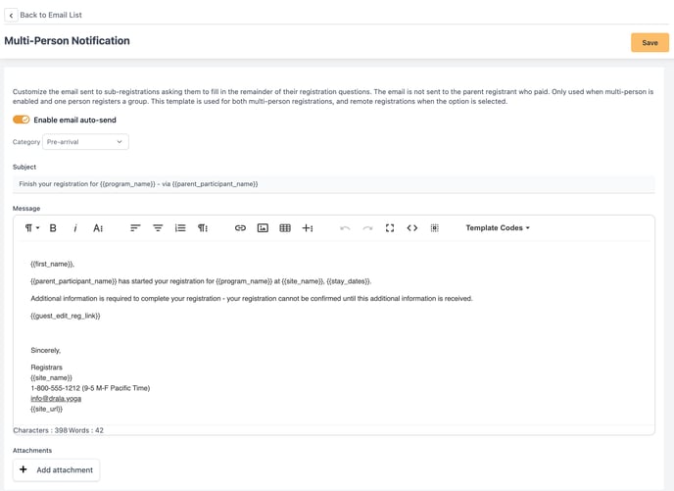Click the 'Registrars' signature line
The height and width of the screenshot is (491, 674).
(x=46, y=368)
